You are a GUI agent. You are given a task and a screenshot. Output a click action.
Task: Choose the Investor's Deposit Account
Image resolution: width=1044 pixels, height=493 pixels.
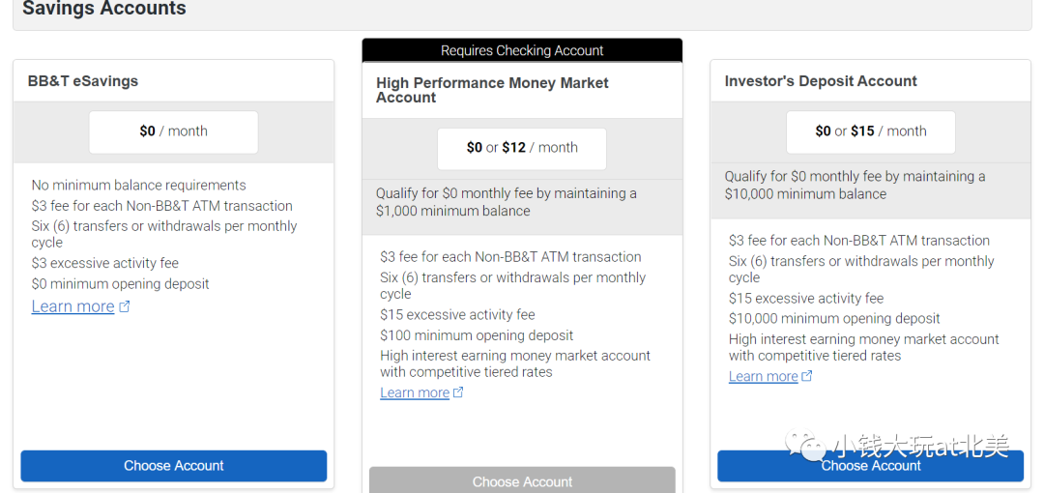tap(870, 466)
